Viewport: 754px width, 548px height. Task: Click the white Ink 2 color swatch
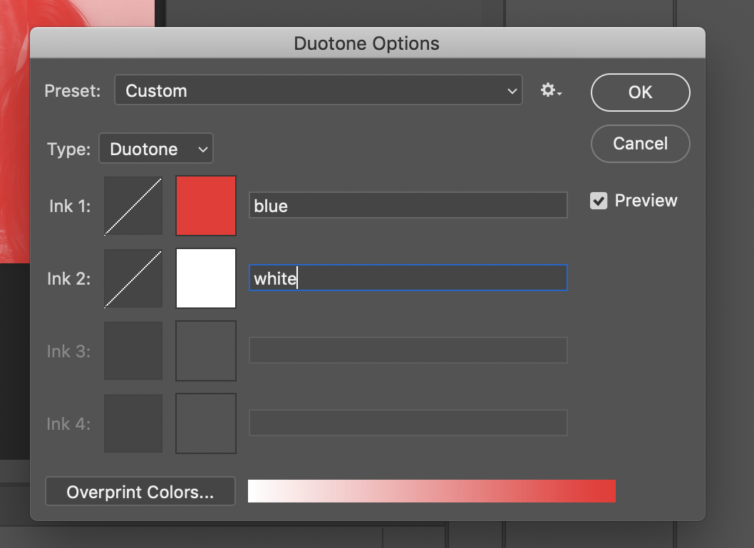coord(206,278)
